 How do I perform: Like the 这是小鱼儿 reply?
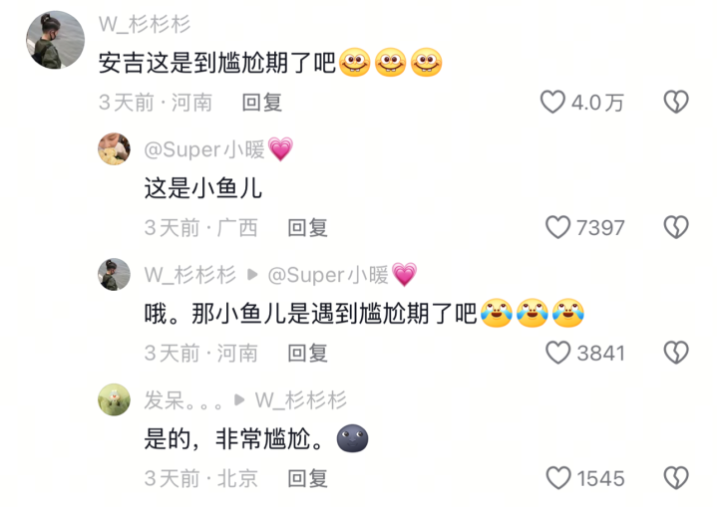(x=557, y=227)
